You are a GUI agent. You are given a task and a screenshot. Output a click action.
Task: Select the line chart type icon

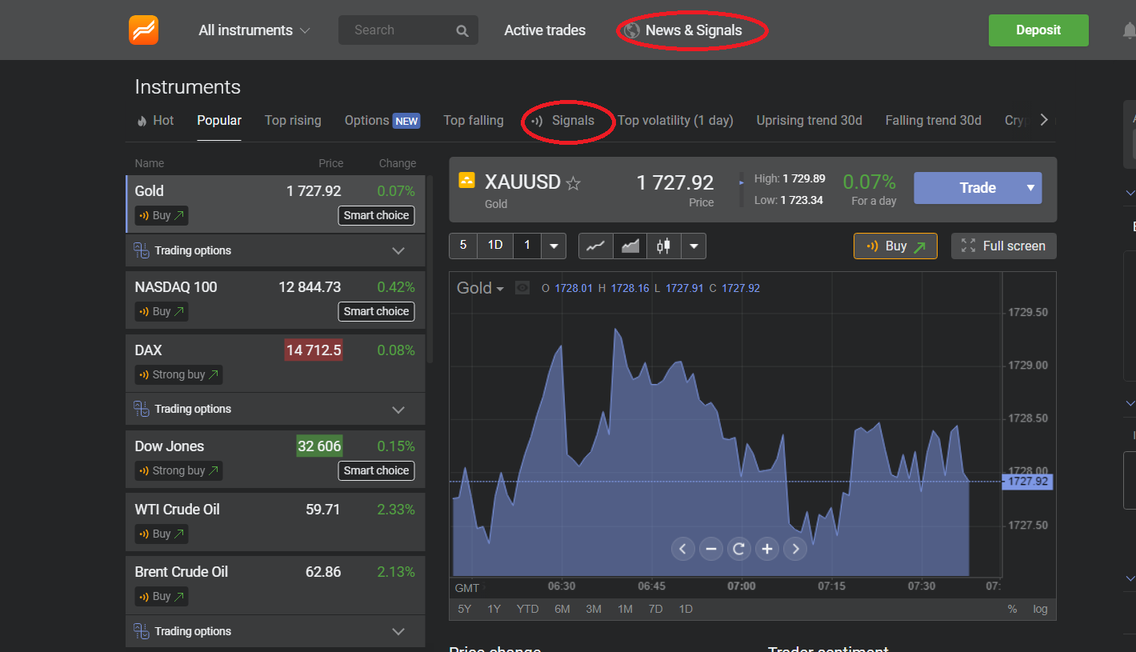[595, 246]
